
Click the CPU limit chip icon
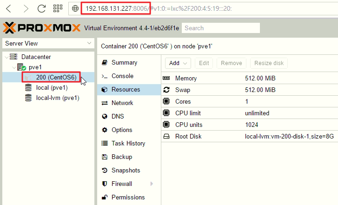pos(166,113)
